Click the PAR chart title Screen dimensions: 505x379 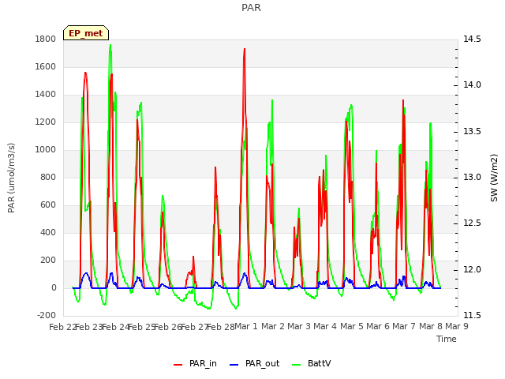point(251,7)
